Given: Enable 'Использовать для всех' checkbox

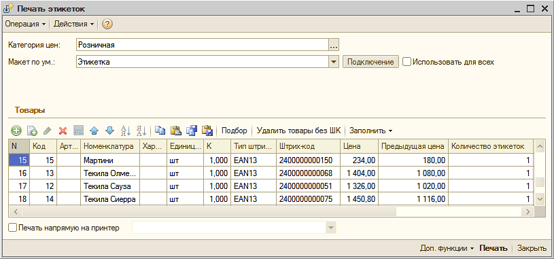Looking at the screenshot, I should click(x=407, y=62).
